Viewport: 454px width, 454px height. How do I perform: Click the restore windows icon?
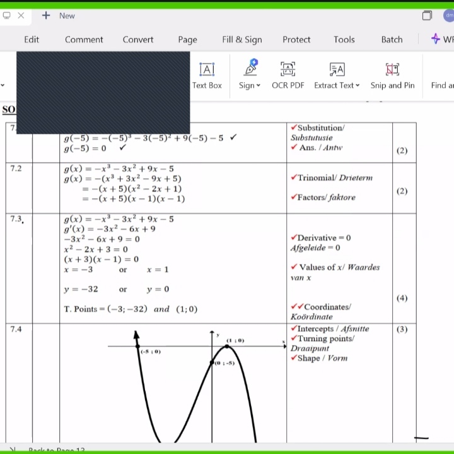click(x=428, y=16)
